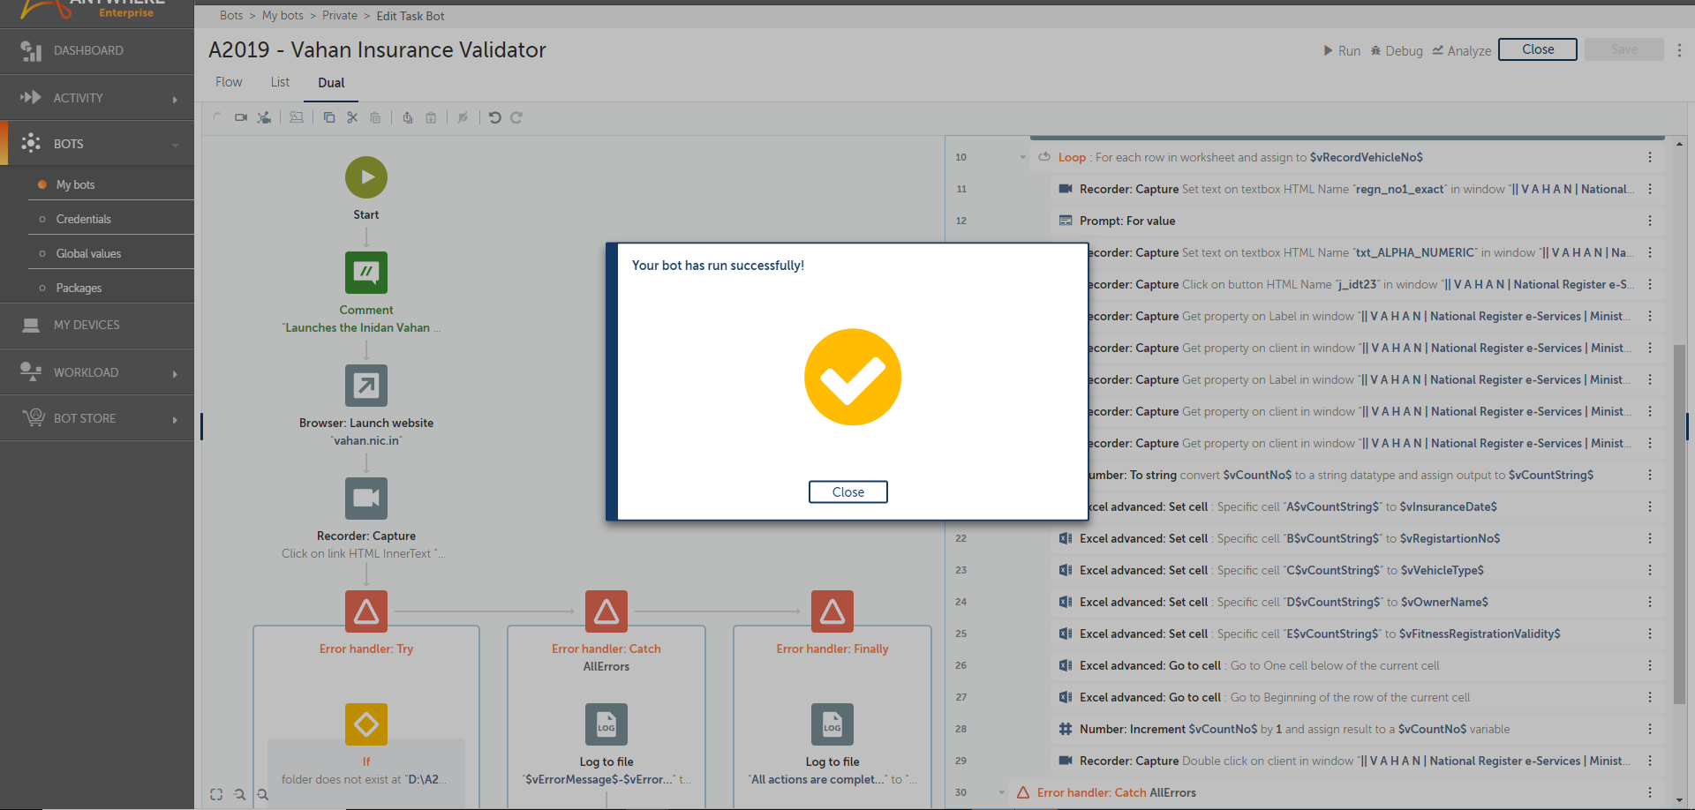The height and width of the screenshot is (810, 1695).
Task: Click Analyze in the top bar
Action: coord(1462,51)
